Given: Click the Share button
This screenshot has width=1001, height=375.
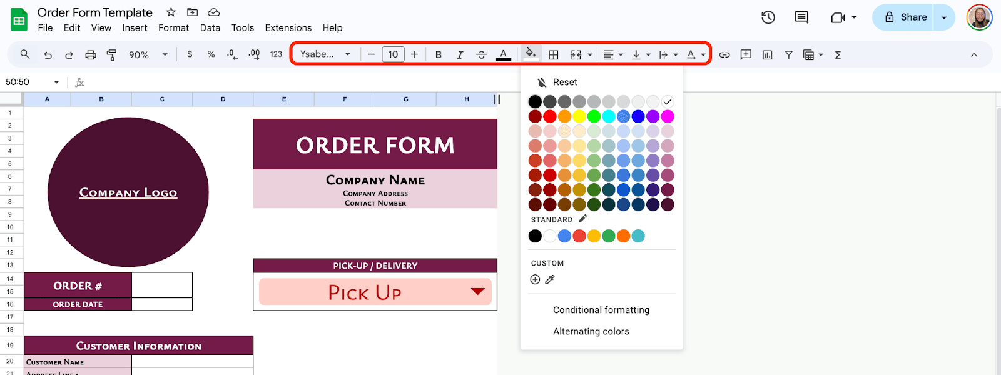Looking at the screenshot, I should [905, 17].
